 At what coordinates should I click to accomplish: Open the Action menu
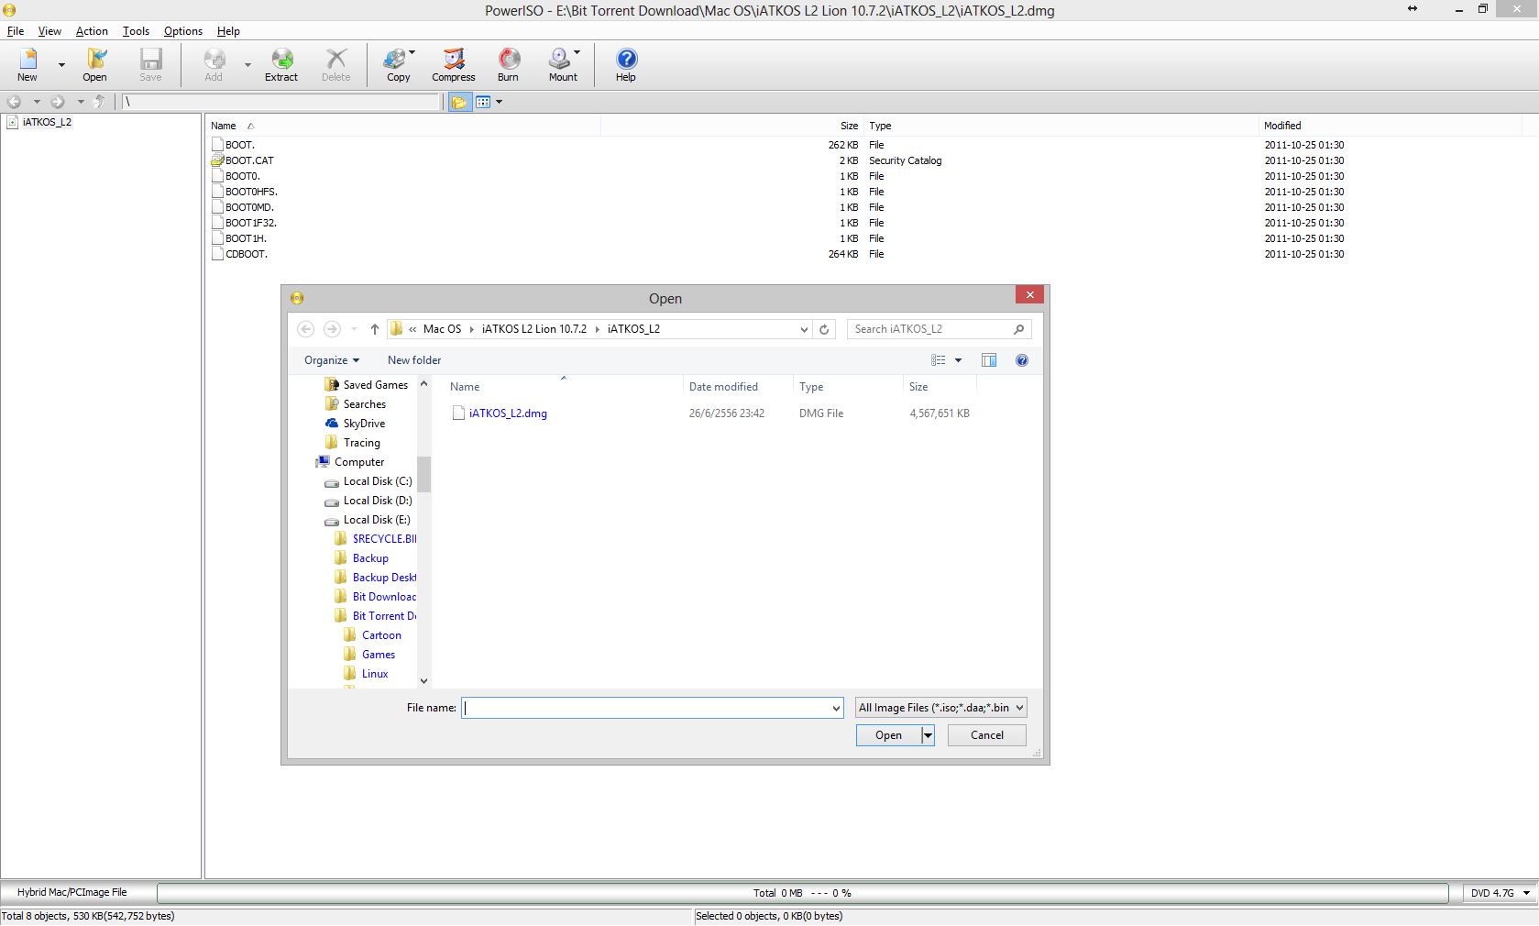click(92, 31)
